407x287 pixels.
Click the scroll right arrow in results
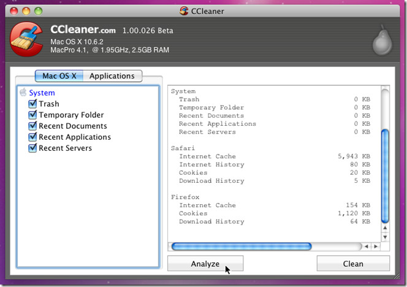click(376, 247)
